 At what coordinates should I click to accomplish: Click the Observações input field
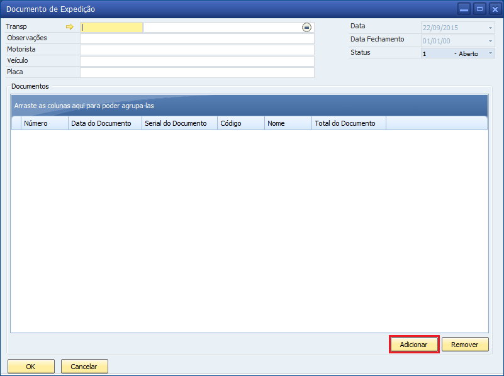coord(197,38)
